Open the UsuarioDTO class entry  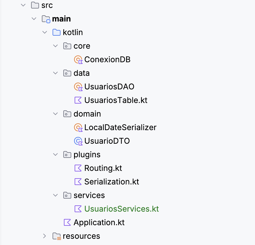point(107,141)
